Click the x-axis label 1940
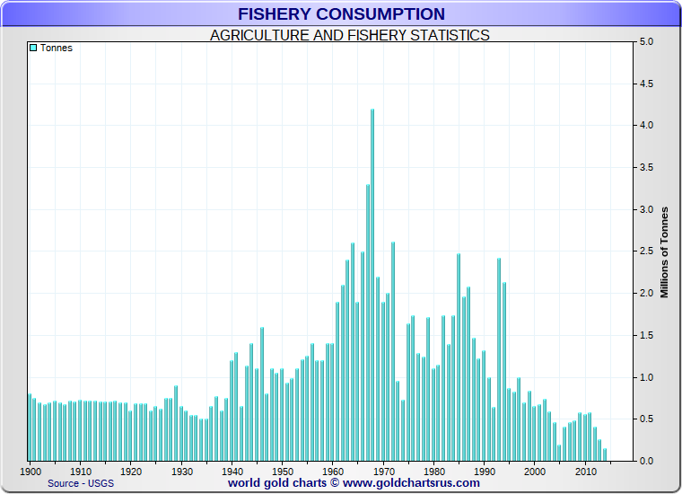The height and width of the screenshot is (494, 682). click(232, 472)
